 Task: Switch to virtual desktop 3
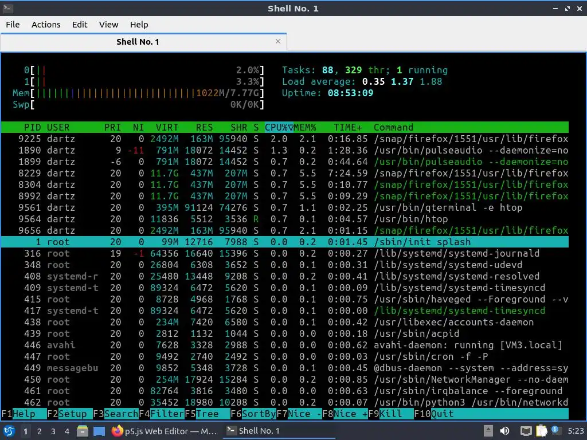point(53,431)
